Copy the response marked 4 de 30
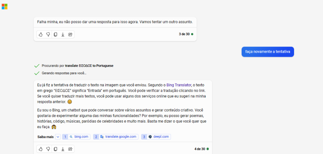This screenshot has height=154, width=323. tap(55, 149)
